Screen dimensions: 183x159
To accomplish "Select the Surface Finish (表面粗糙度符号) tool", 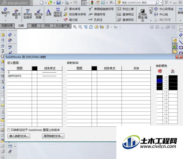I will [x=101, y=9].
